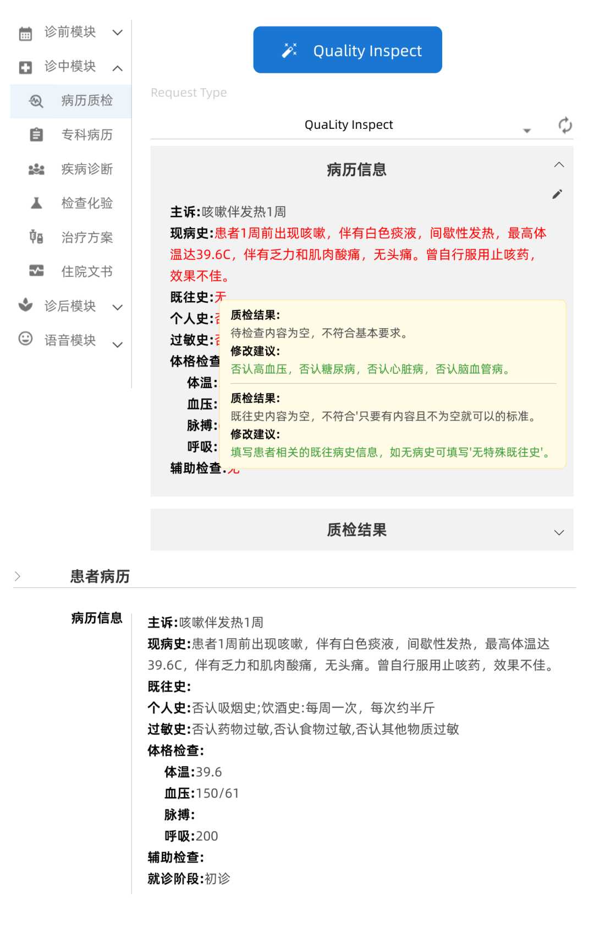Click the magic wand icon on Quality Inspect button
This screenshot has height=926, width=594.
coord(289,50)
